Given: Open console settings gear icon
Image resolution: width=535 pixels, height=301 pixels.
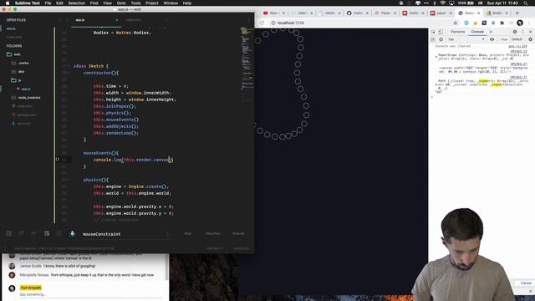Looking at the screenshot, I should pyautogui.click(x=530, y=39).
